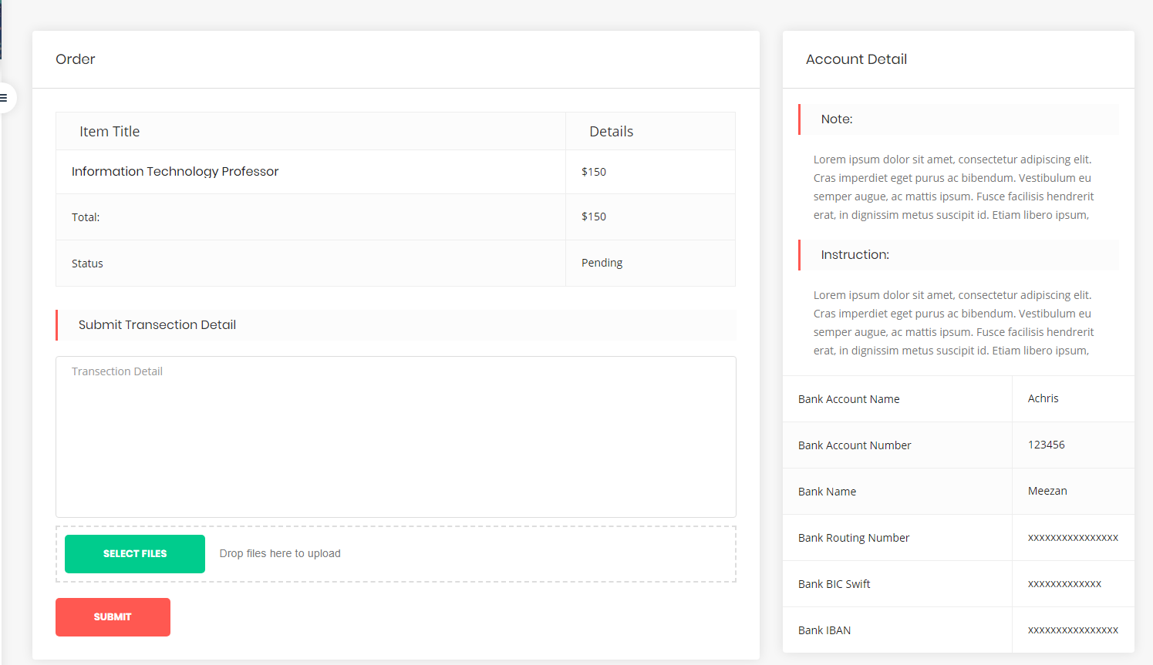
Task: Select the Meezan bank name value
Action: [x=1047, y=491]
